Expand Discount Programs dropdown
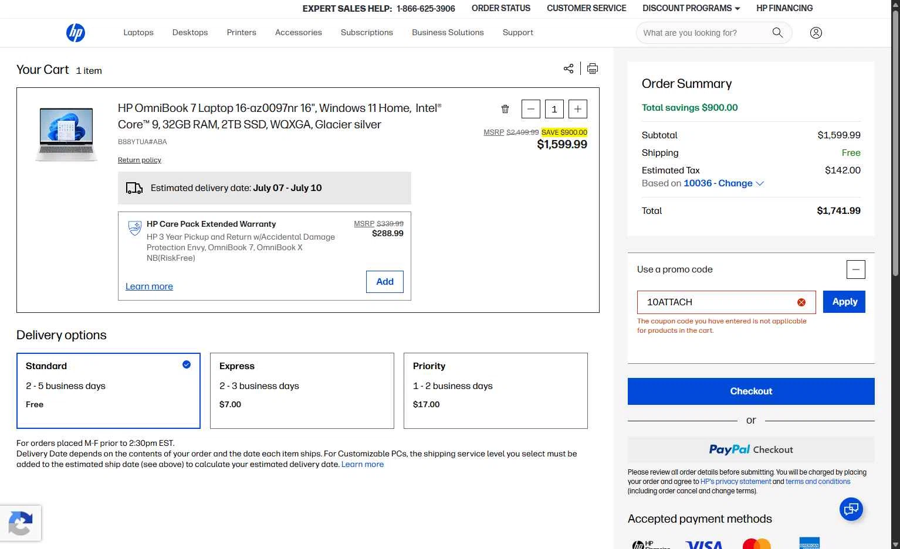 tap(691, 8)
